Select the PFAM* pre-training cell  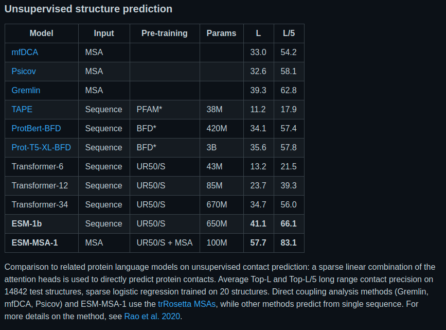tap(150, 109)
